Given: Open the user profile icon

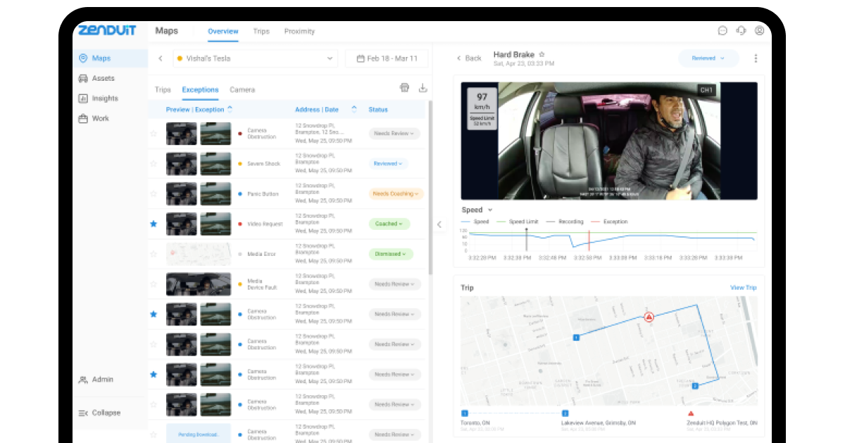Looking at the screenshot, I should (x=759, y=31).
